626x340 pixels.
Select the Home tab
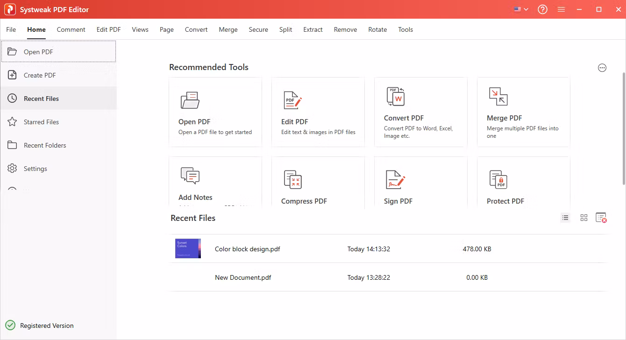click(36, 29)
